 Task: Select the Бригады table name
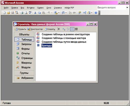point(47,45)
